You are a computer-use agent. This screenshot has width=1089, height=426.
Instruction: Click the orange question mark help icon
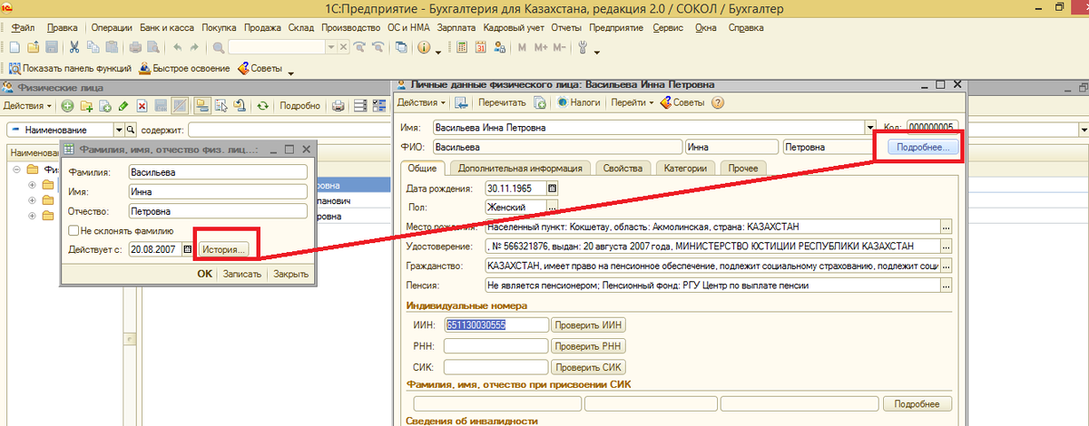[x=718, y=102]
